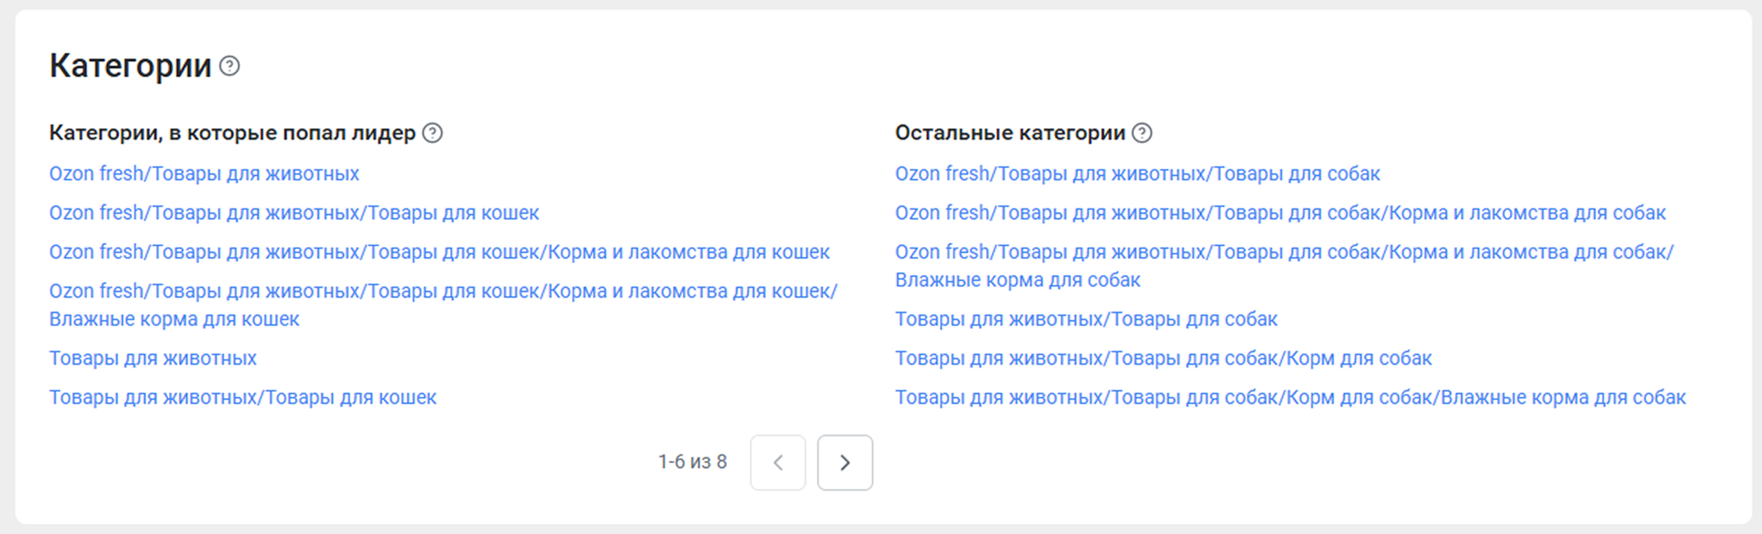Click the Ozon fresh link ending "Корма и лакомства для собак"
1762x534 pixels.
pos(1280,212)
